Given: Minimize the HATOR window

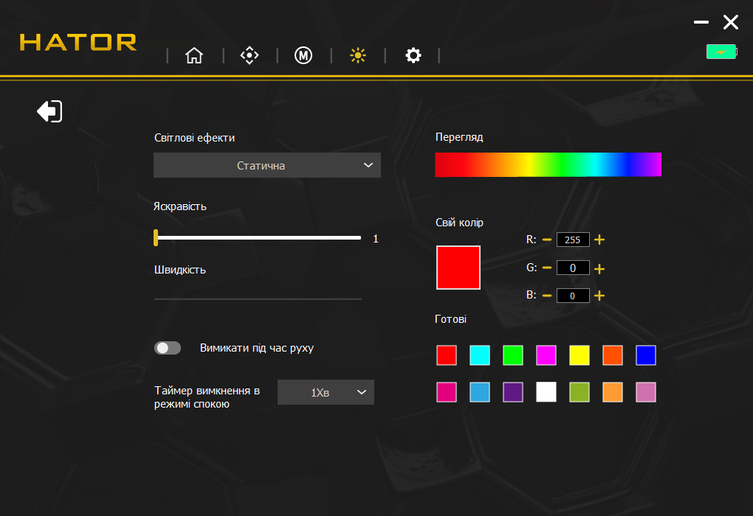Looking at the screenshot, I should click(701, 22).
